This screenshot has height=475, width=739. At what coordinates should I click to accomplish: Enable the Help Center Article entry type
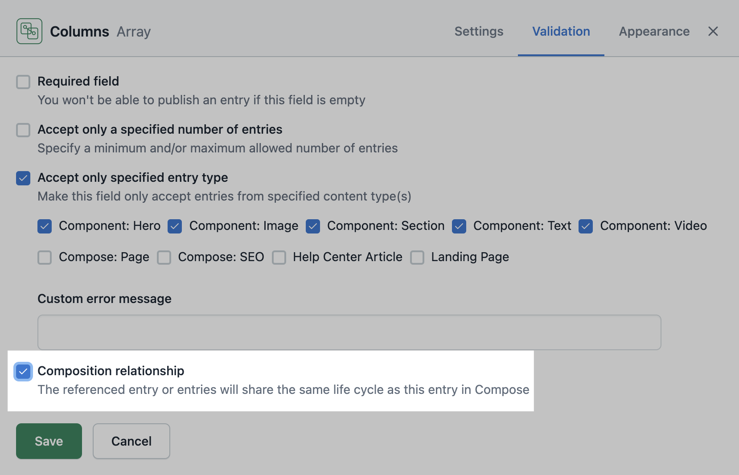click(279, 258)
